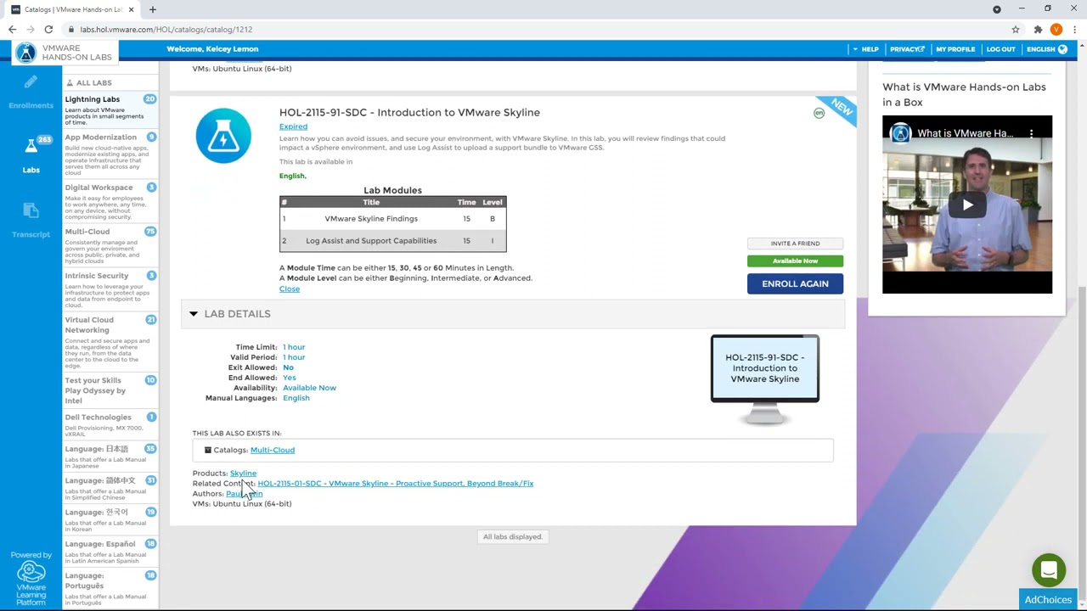Open the chat bubble widget
The width and height of the screenshot is (1087, 611).
click(1049, 570)
